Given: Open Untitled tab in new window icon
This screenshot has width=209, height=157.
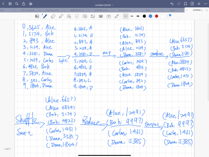Looking at the screenshot, I should [x=206, y=10].
